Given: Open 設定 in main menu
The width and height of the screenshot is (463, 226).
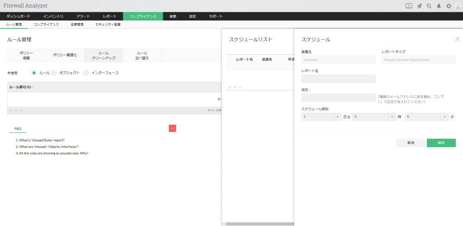Looking at the screenshot, I should pos(193,17).
